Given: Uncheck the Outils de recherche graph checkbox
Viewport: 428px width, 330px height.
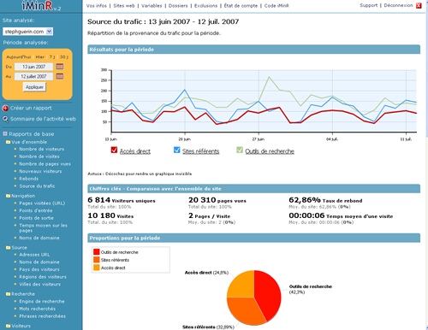Looking at the screenshot, I should [x=240, y=150].
